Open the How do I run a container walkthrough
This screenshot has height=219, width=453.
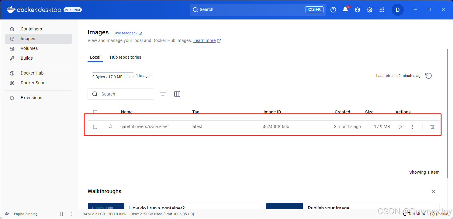[x=174, y=207]
